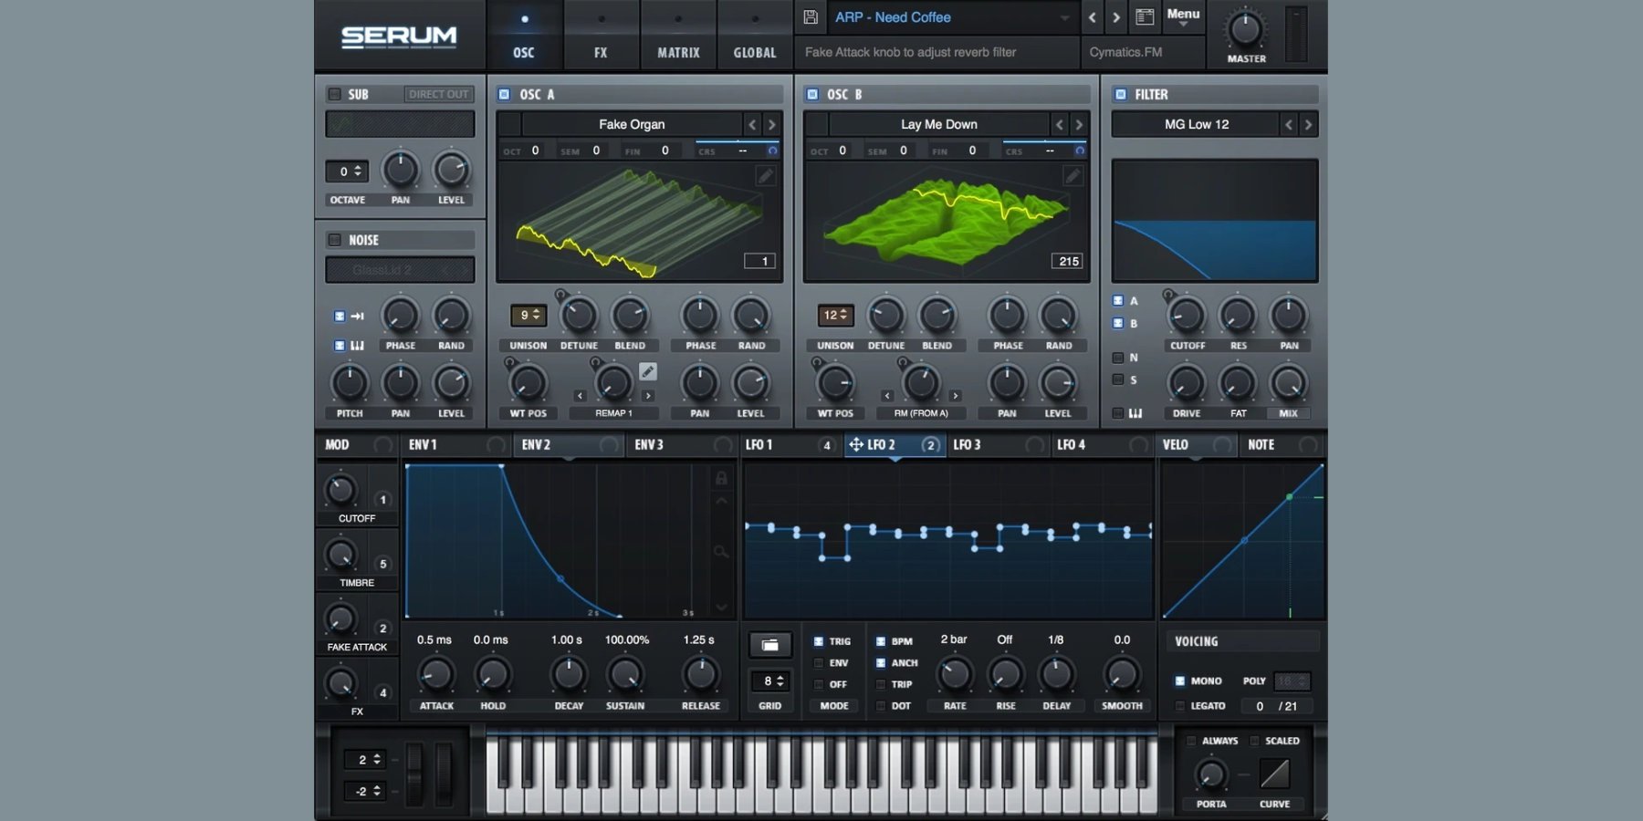The image size is (1643, 821).
Task: Click the Porta knob
Action: click(1211, 774)
